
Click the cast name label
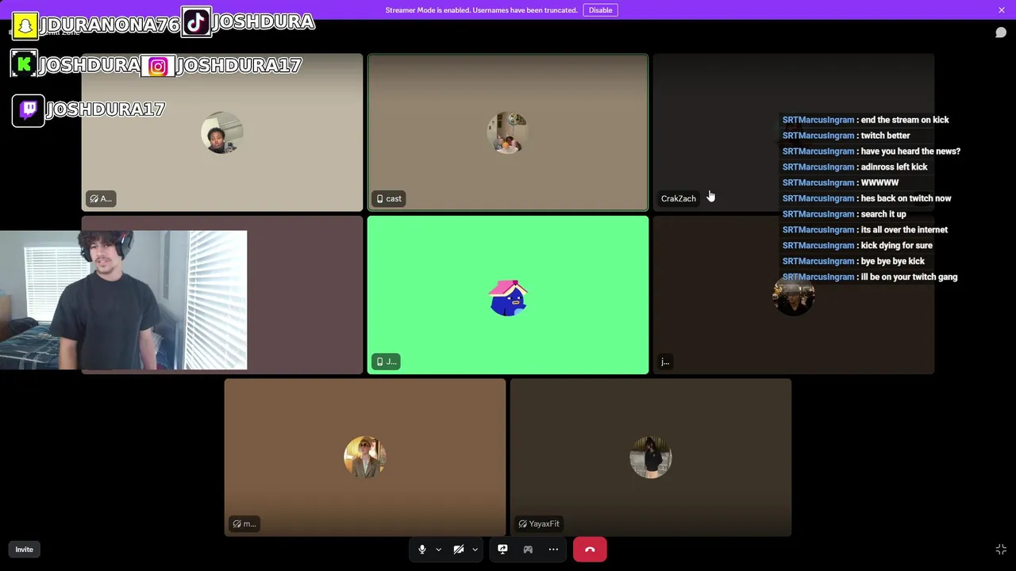pyautogui.click(x=389, y=199)
